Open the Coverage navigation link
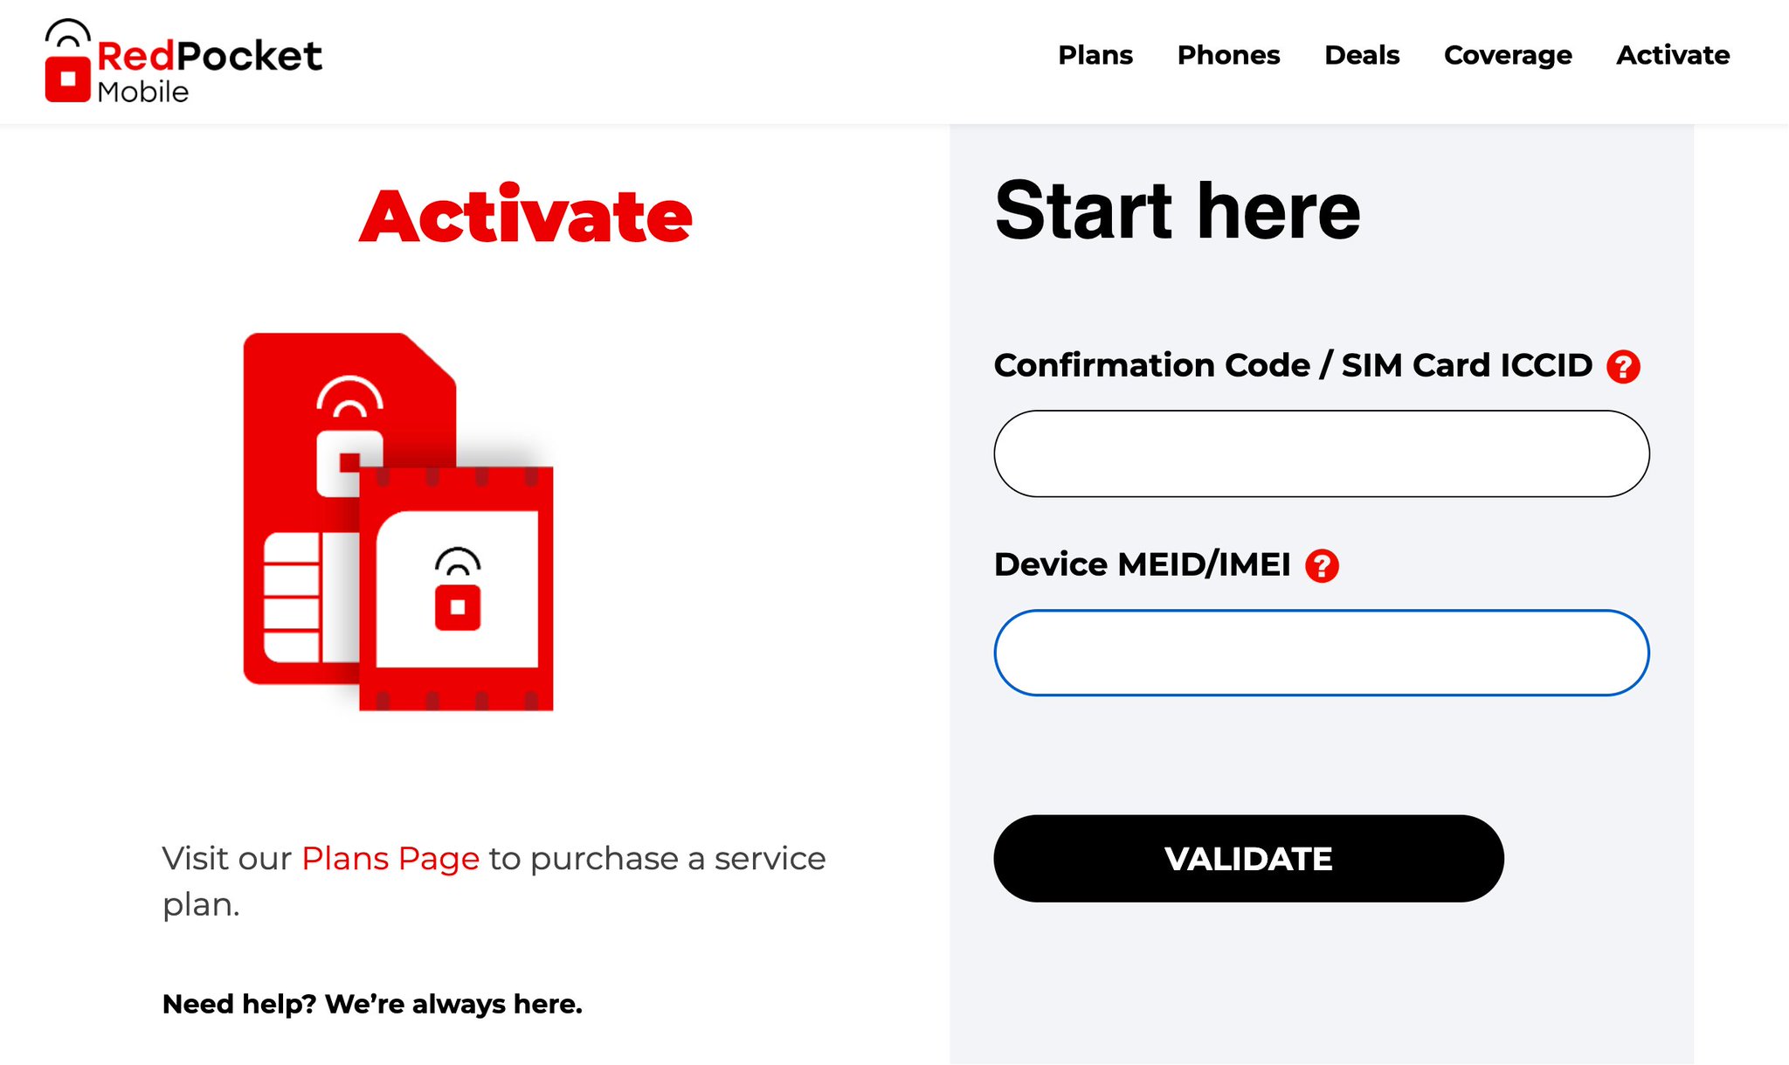 click(x=1508, y=55)
